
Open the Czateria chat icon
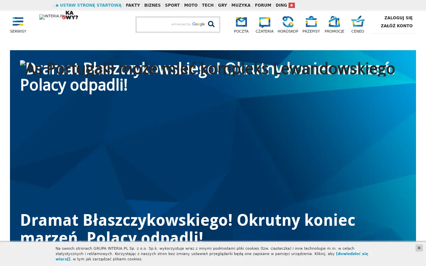pos(265,22)
